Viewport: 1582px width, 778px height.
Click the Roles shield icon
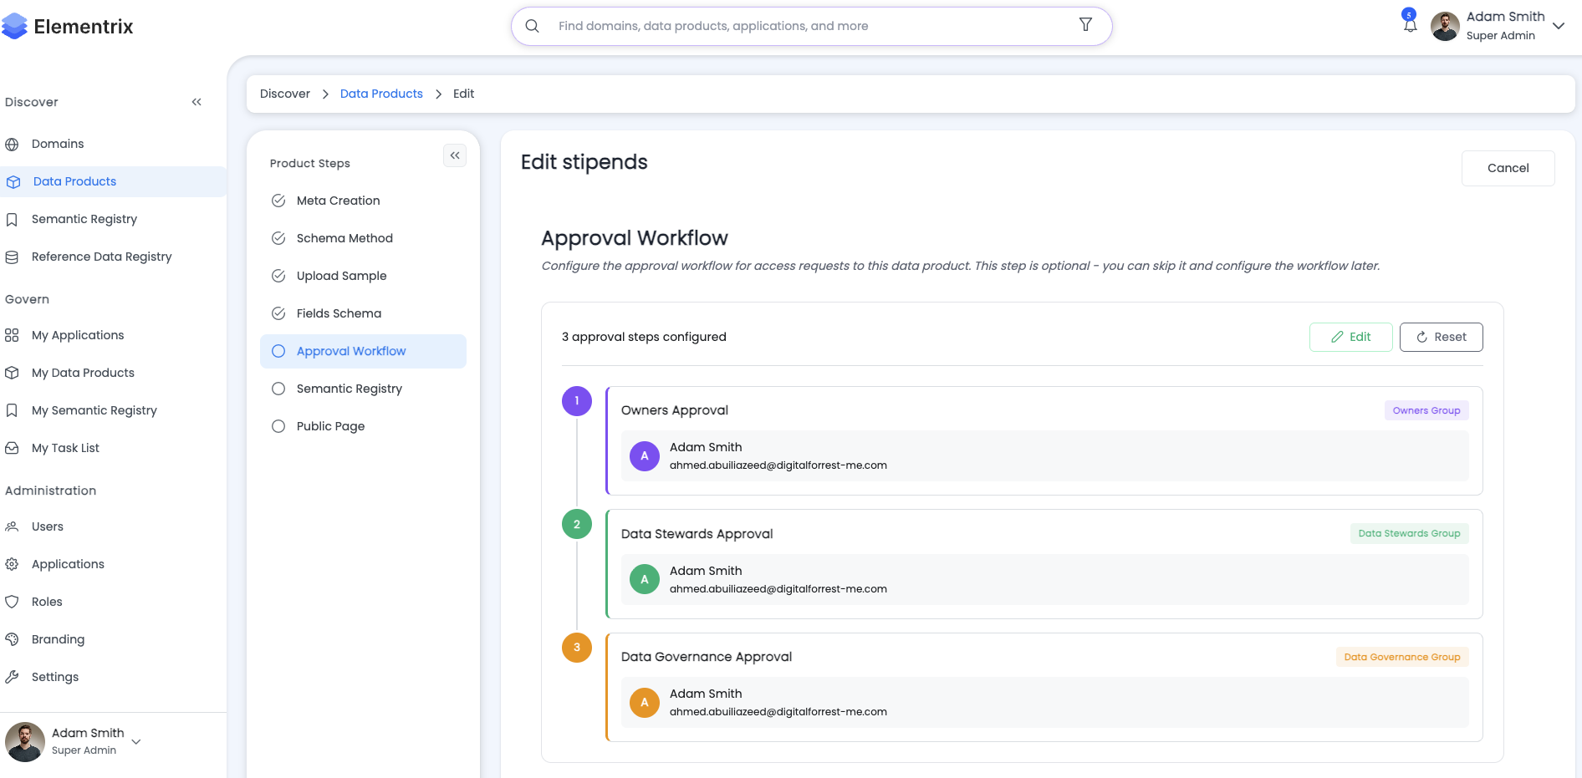tap(12, 602)
